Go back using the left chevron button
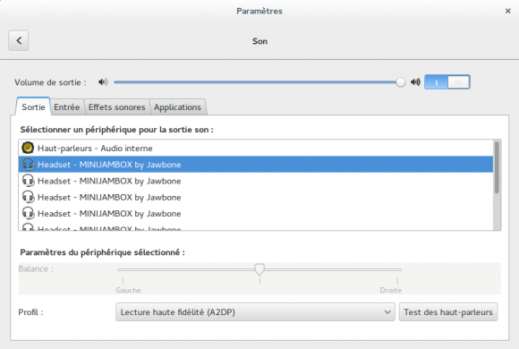 pyautogui.click(x=18, y=41)
